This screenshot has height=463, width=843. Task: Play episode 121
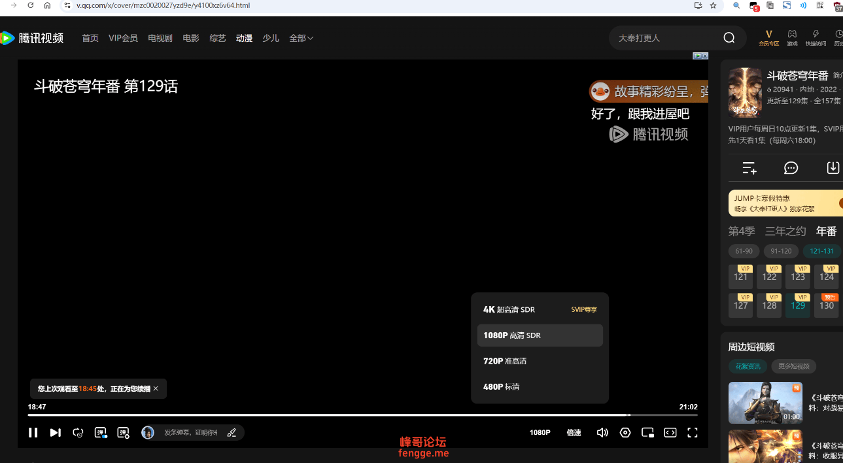(x=740, y=277)
